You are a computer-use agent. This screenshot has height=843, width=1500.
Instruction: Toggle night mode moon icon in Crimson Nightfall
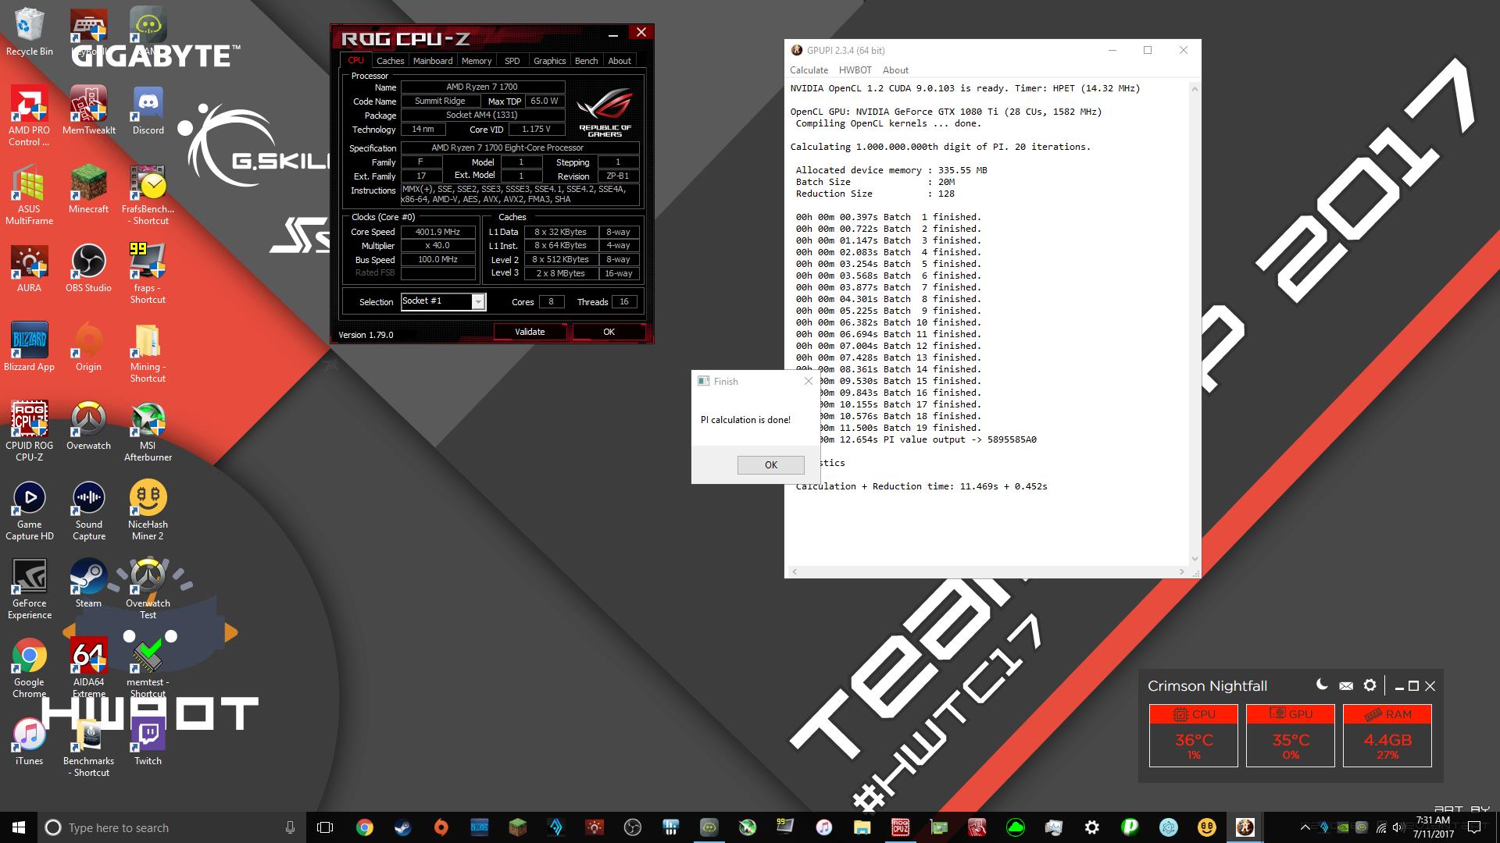point(1322,685)
